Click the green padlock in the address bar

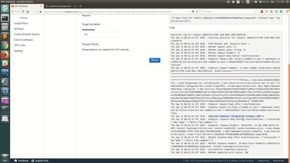coord(41,12)
